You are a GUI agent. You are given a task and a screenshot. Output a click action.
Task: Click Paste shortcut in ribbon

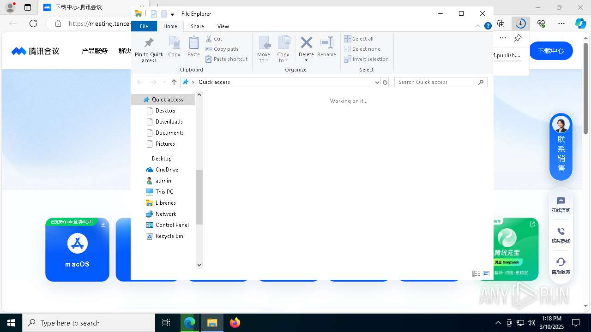[x=226, y=59]
